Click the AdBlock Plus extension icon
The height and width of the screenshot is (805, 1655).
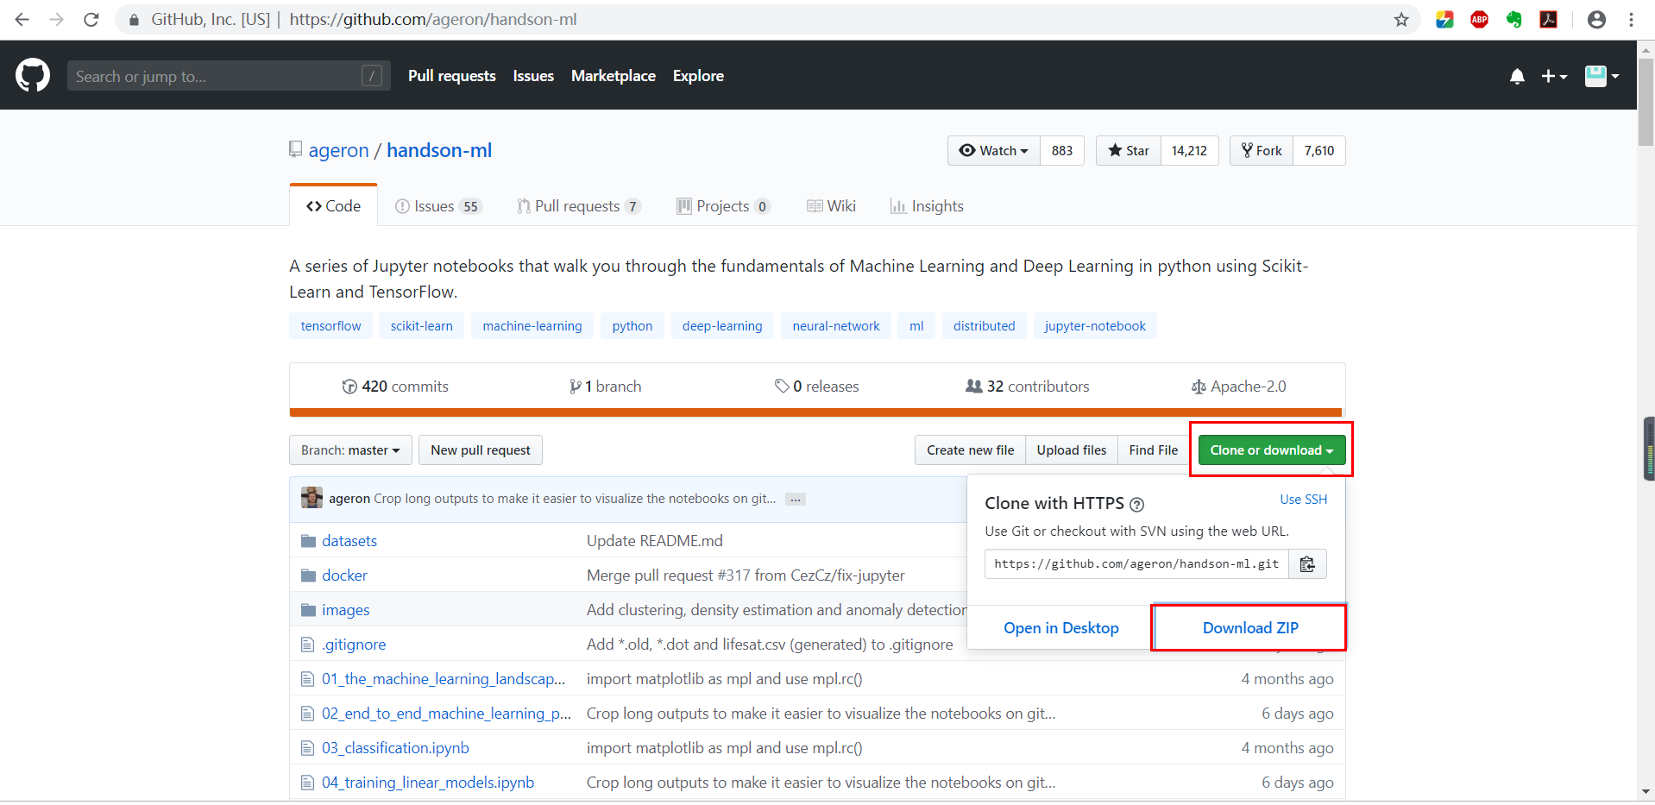click(x=1479, y=19)
